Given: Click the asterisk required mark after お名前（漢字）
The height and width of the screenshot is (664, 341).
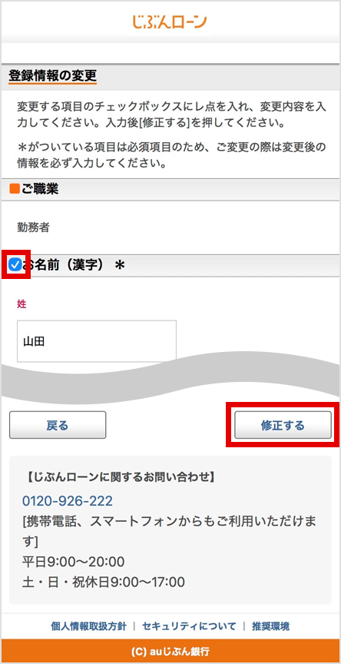Looking at the screenshot, I should click(120, 266).
